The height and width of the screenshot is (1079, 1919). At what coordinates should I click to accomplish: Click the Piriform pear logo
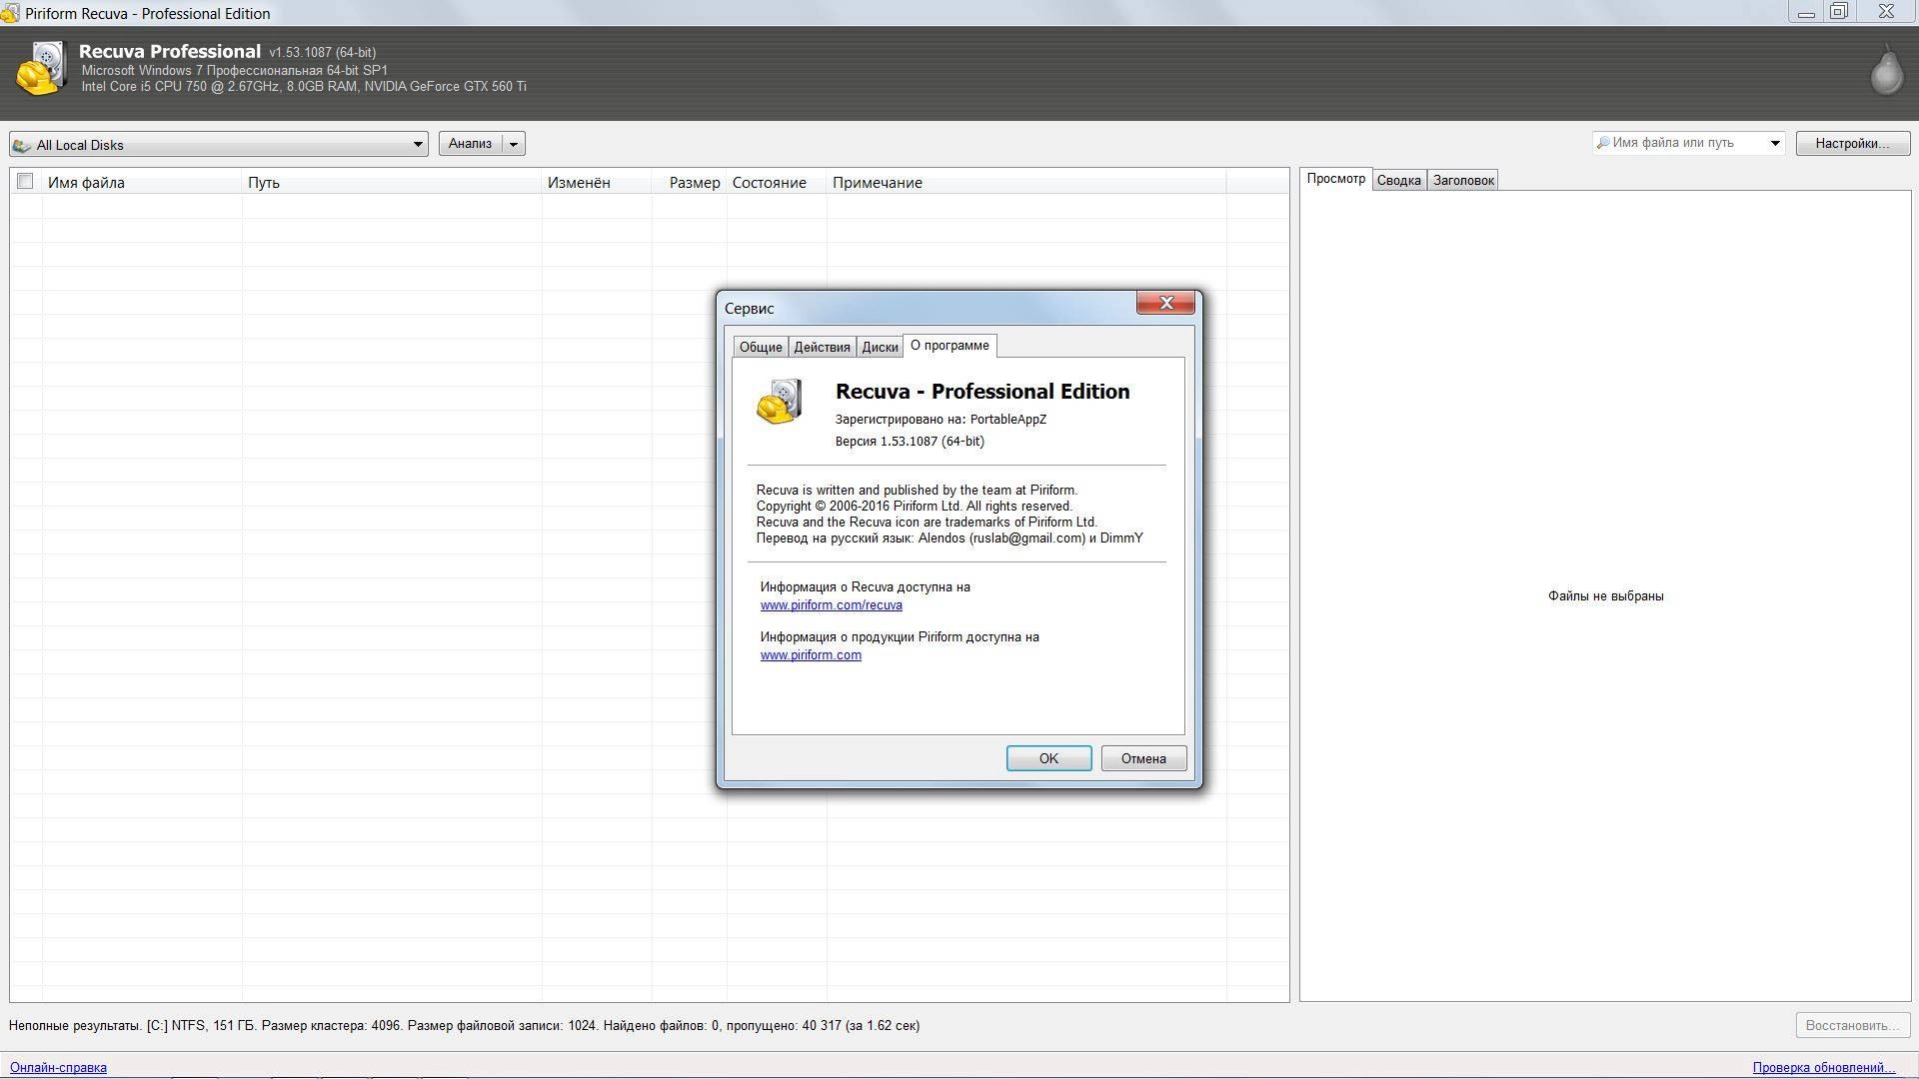(x=1886, y=70)
